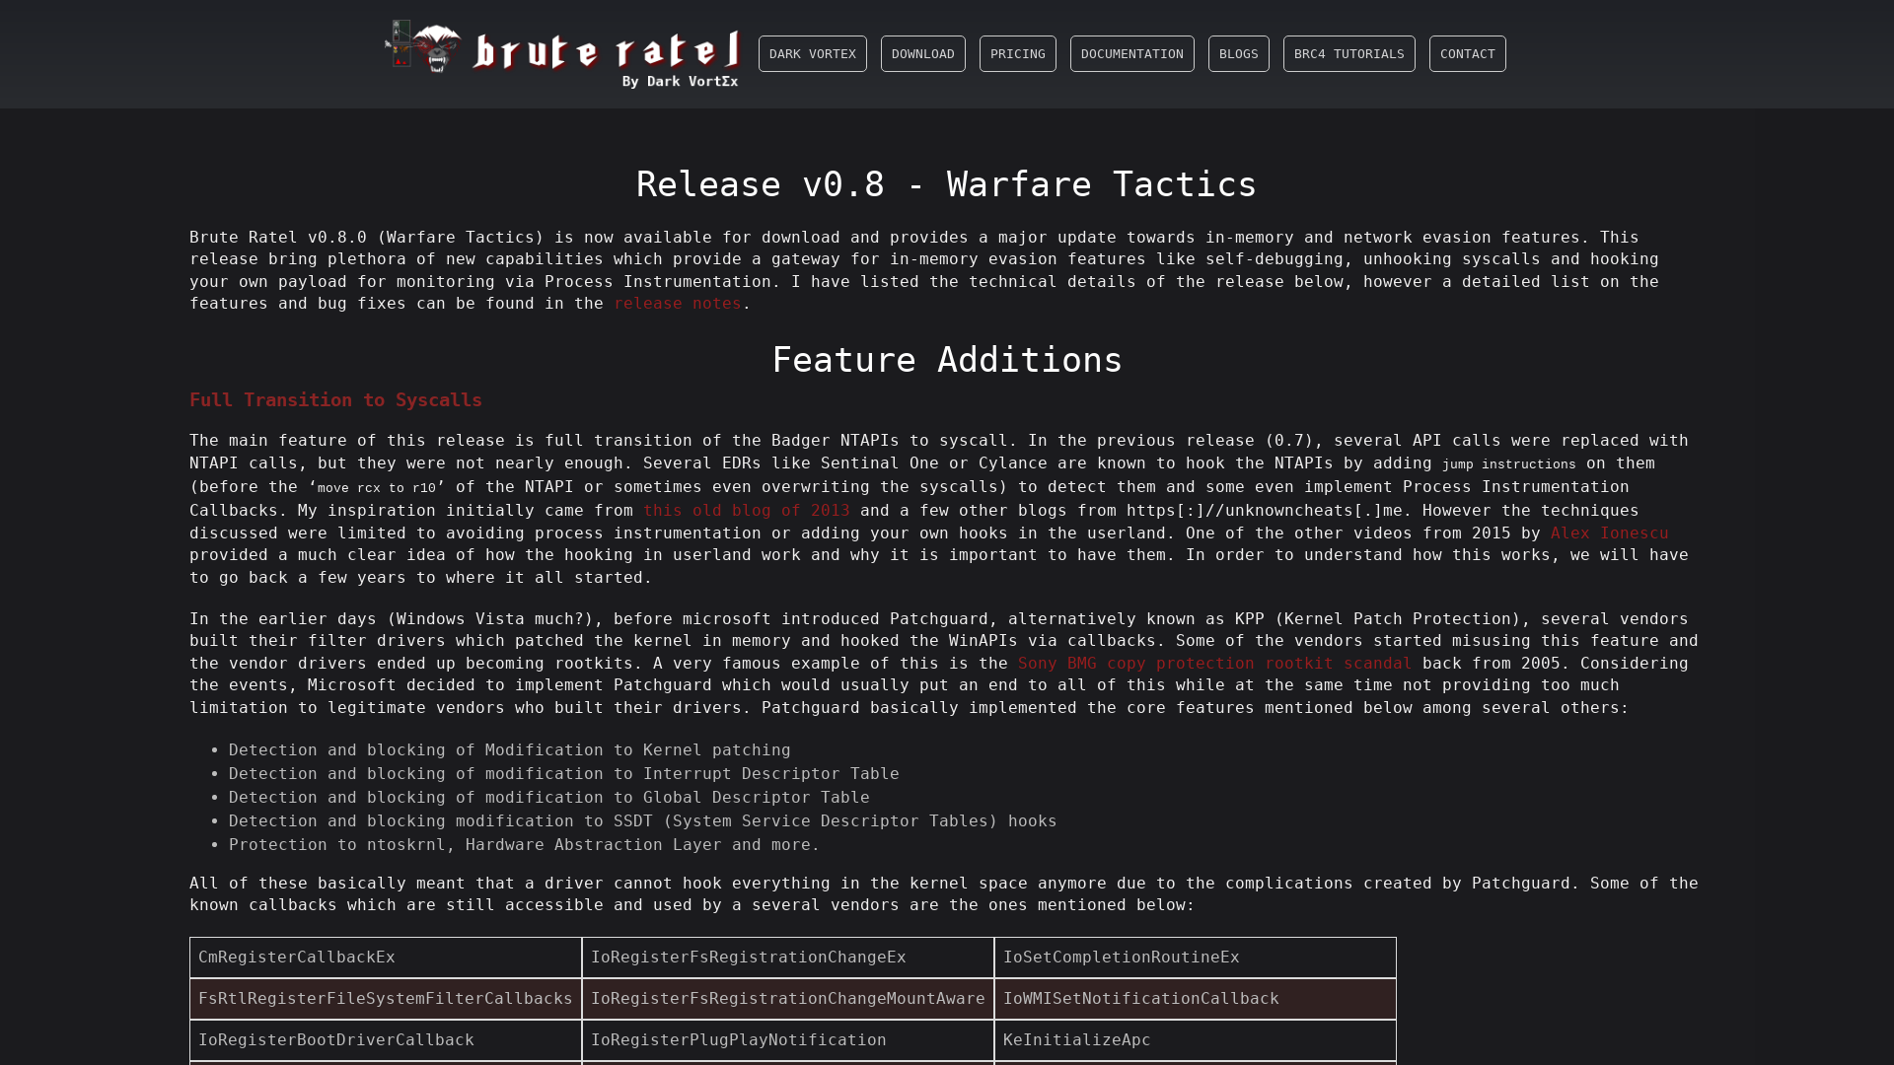Viewport: 1894px width, 1065px height.
Task: Click the 'Full Transition to Syscalls' heading
Action: pos(335,400)
